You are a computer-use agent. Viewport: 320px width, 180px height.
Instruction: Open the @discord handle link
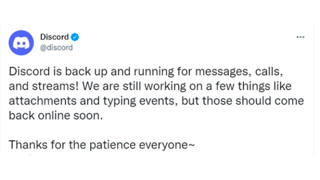click(56, 47)
